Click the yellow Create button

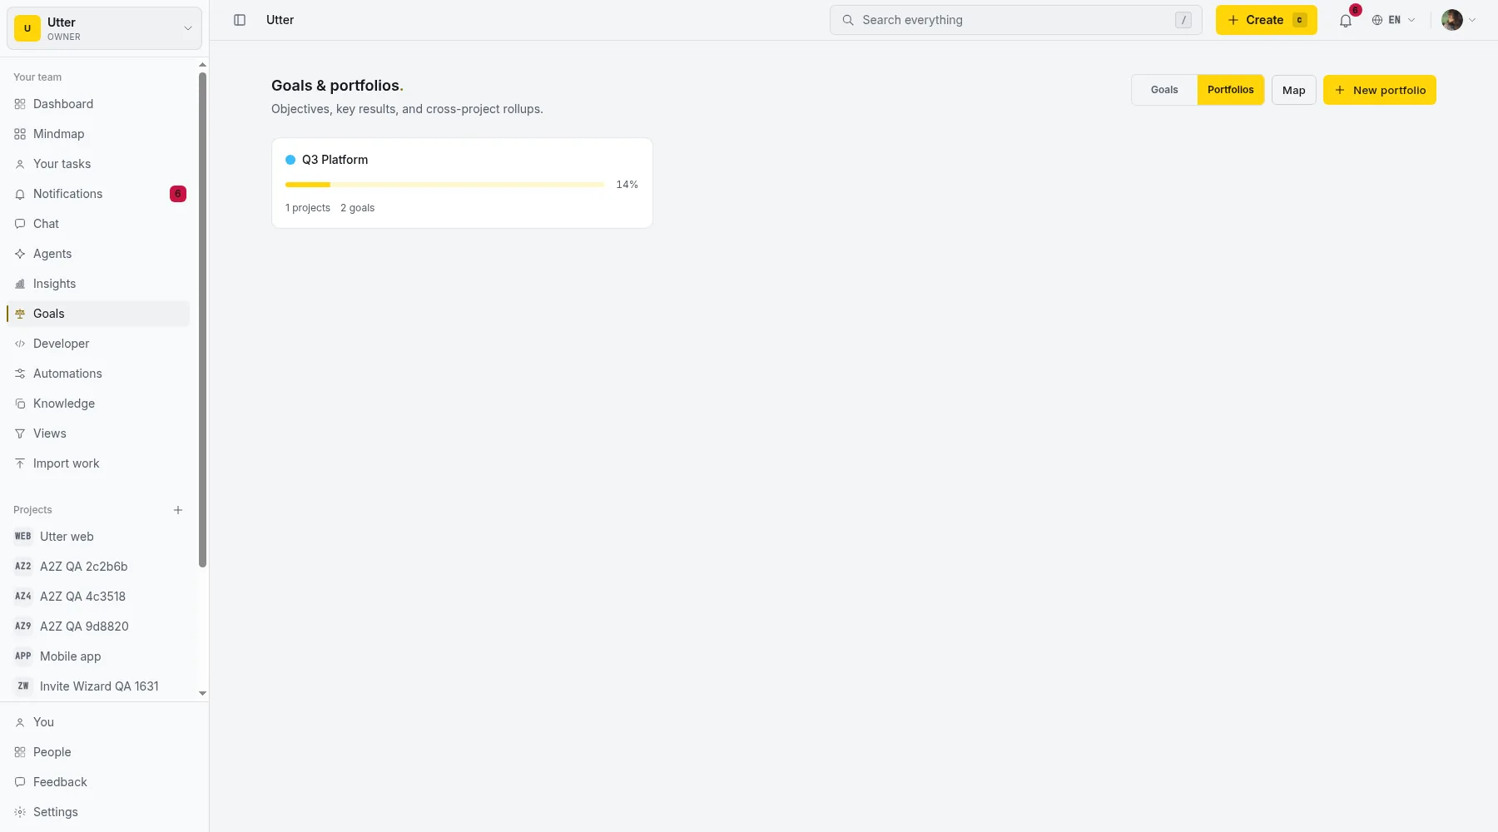point(1266,20)
